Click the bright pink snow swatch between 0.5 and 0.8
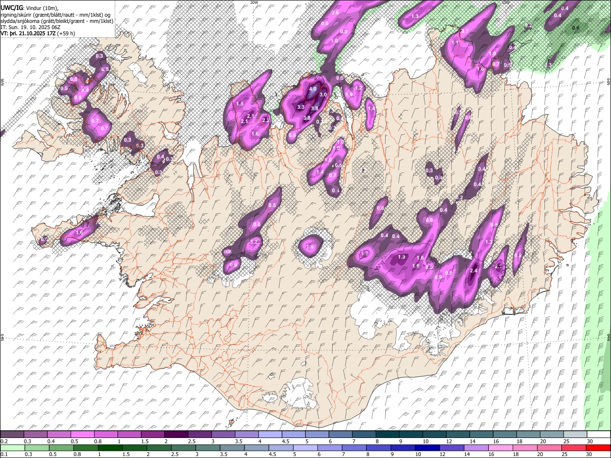 click(83, 435)
